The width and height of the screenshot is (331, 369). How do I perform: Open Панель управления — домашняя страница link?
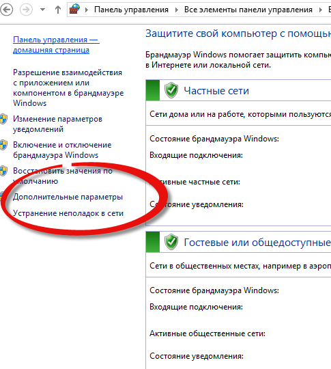56,44
